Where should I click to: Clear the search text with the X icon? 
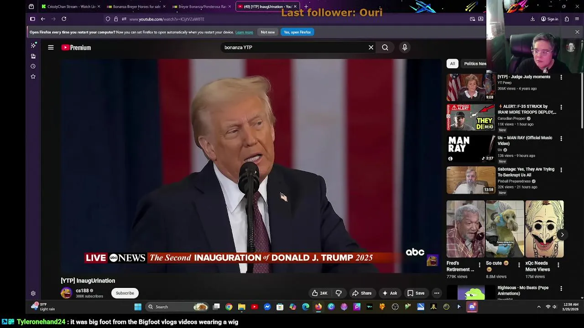[371, 47]
